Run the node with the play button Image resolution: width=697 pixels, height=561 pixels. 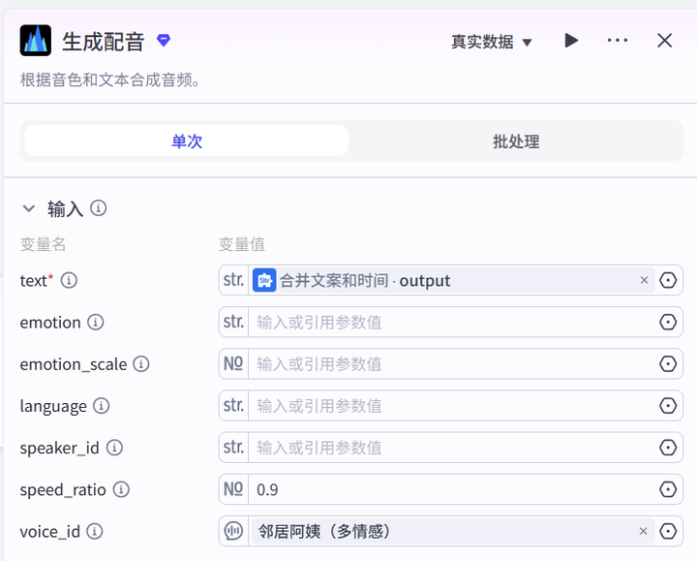[x=571, y=41]
